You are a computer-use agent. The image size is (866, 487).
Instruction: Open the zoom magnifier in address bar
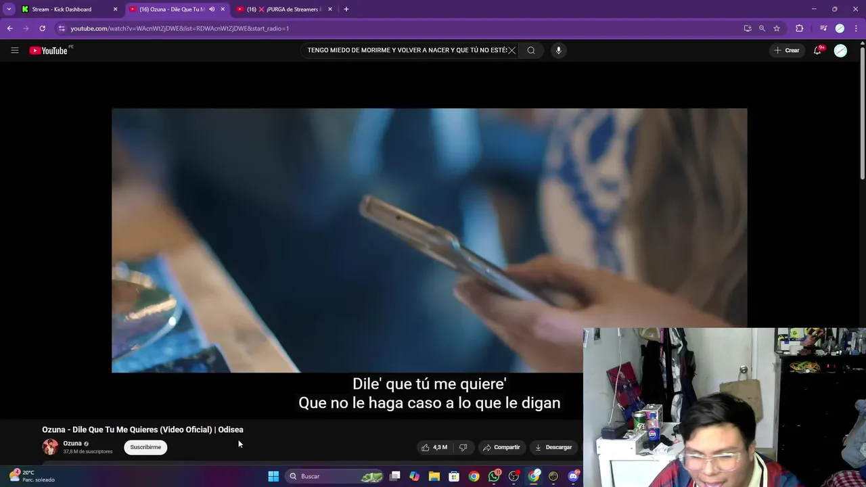tap(762, 28)
